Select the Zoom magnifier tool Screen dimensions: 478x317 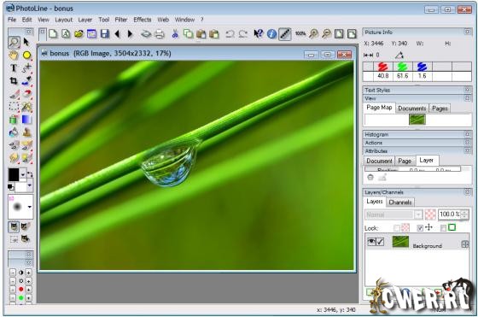click(14, 42)
